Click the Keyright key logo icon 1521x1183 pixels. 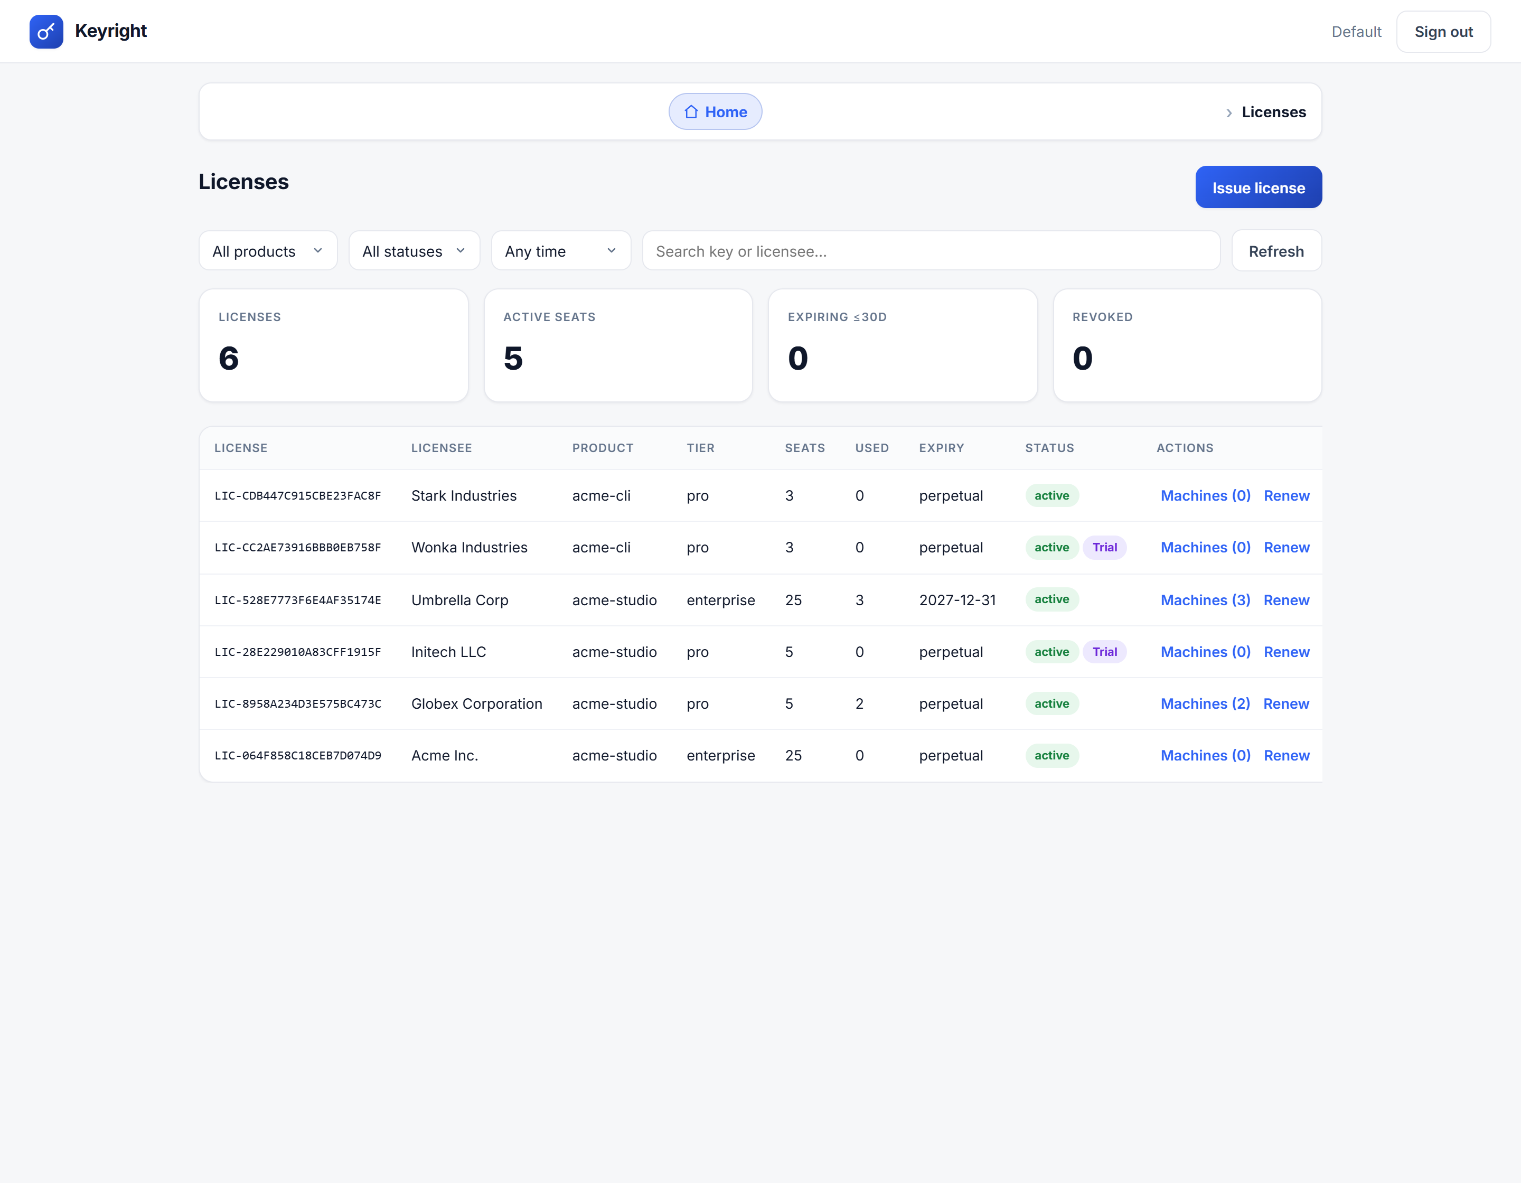46,31
